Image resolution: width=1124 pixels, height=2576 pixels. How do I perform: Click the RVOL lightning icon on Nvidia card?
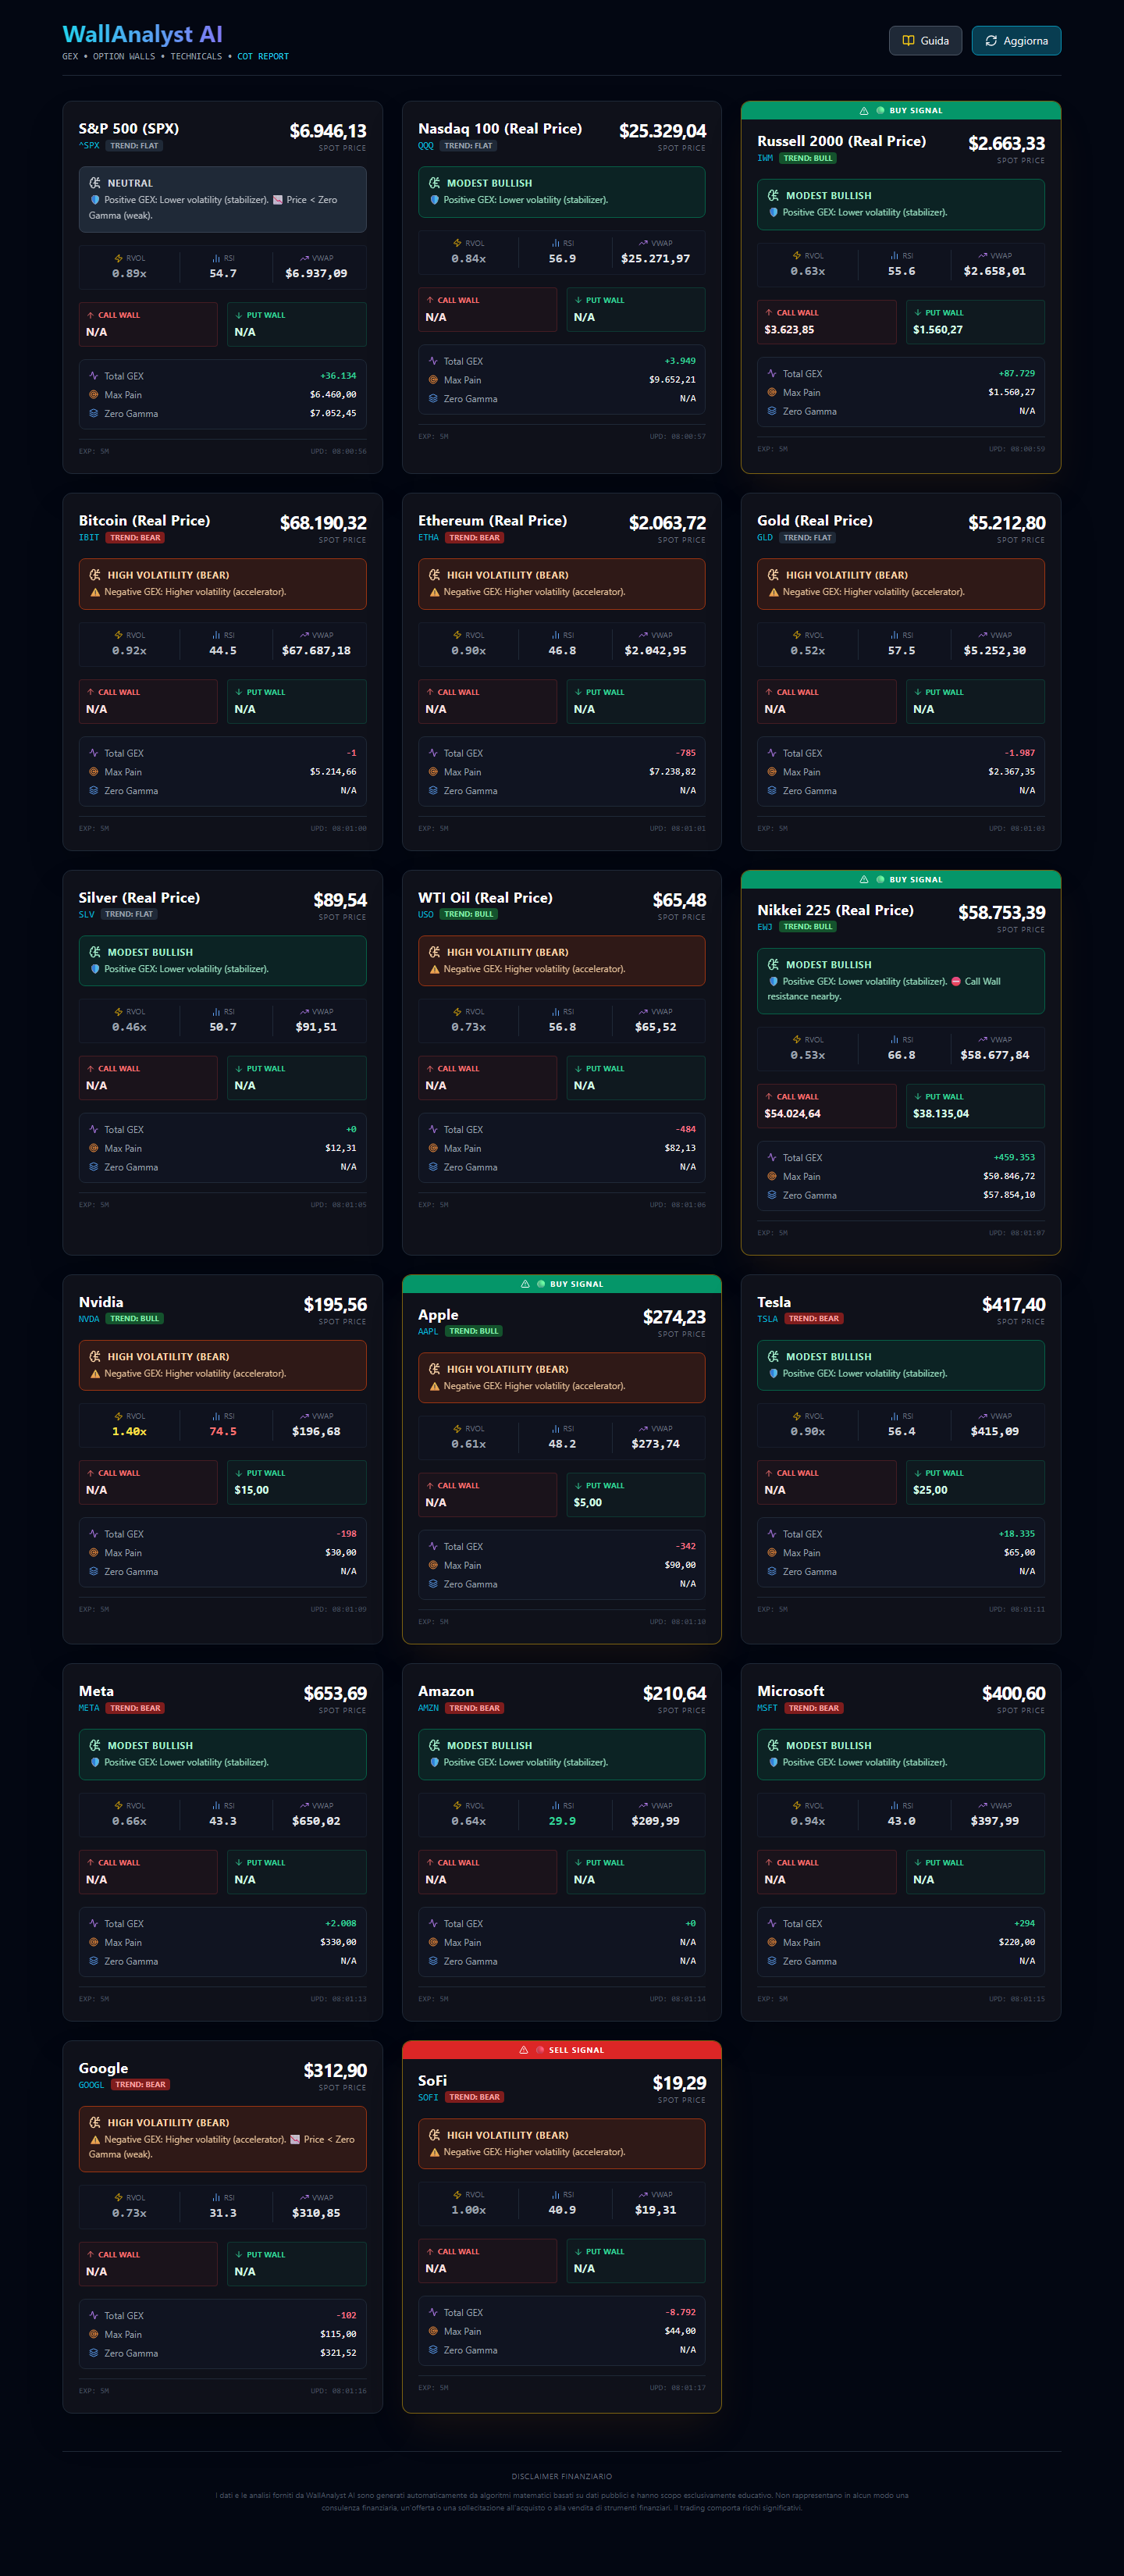click(x=118, y=1416)
